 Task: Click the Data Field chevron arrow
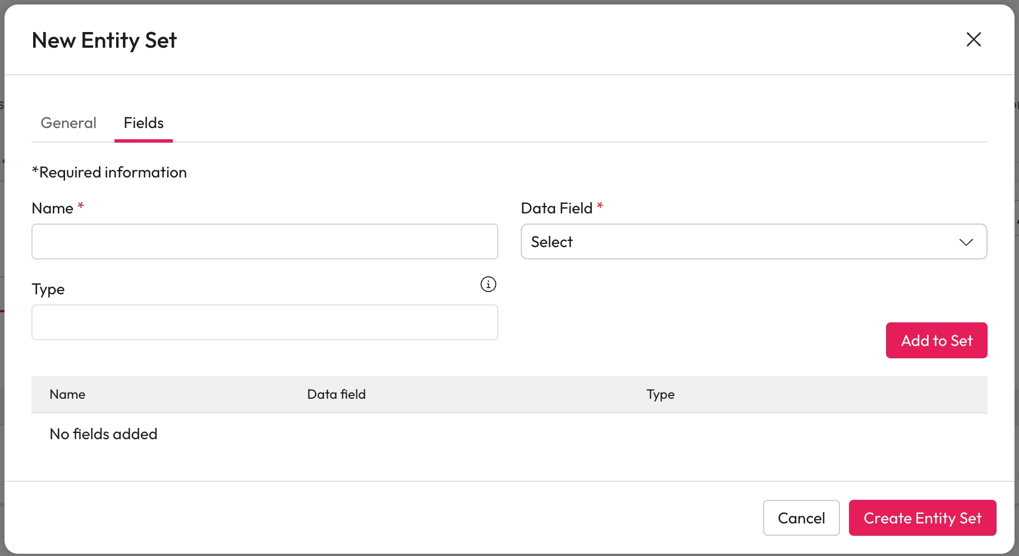coord(966,242)
